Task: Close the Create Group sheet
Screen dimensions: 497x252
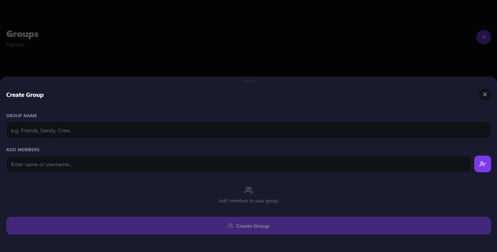Action: pos(485,95)
